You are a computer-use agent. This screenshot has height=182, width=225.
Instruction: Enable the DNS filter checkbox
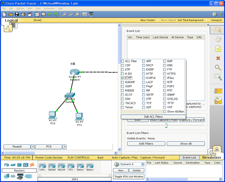click(x=165, y=65)
